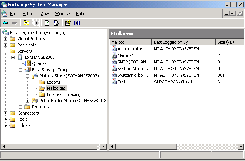Click the OLDCOMPANY\Test1 cell

173,82
